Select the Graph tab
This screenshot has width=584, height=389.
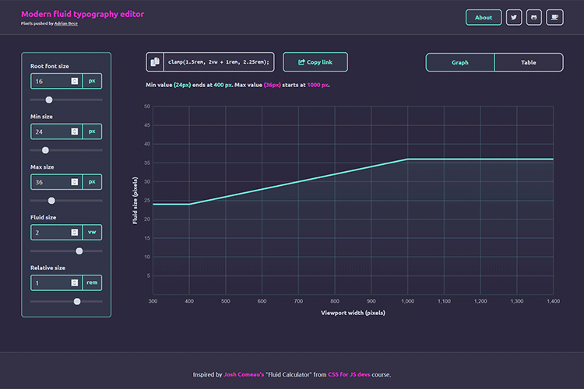pyautogui.click(x=460, y=62)
